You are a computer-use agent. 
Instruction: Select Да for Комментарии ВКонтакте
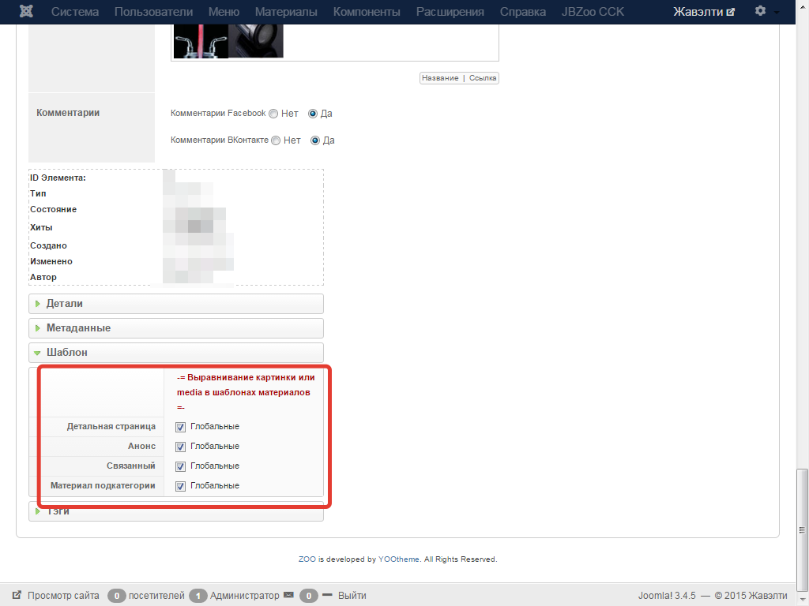pos(315,140)
